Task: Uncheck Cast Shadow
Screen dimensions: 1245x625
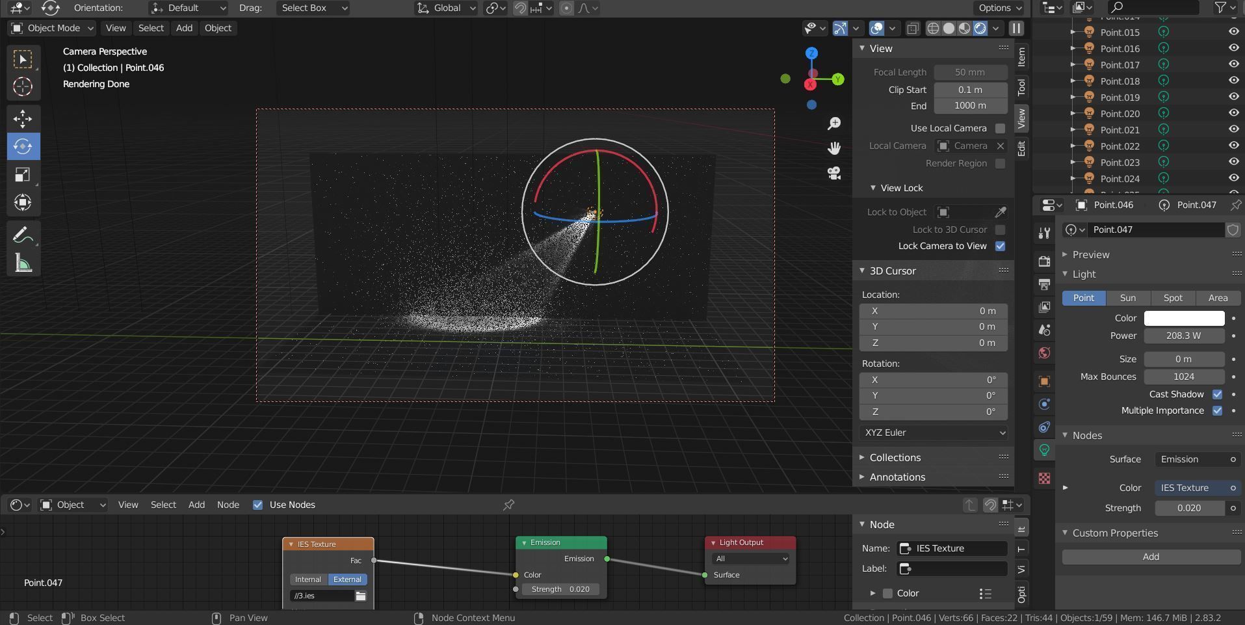Action: [x=1217, y=394]
